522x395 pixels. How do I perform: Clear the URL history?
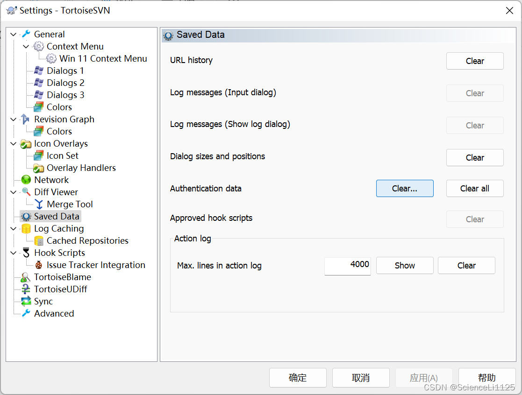(x=475, y=61)
